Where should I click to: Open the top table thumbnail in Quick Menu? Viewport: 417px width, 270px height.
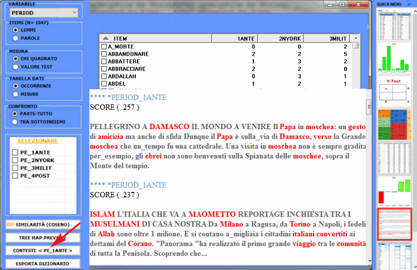click(395, 25)
